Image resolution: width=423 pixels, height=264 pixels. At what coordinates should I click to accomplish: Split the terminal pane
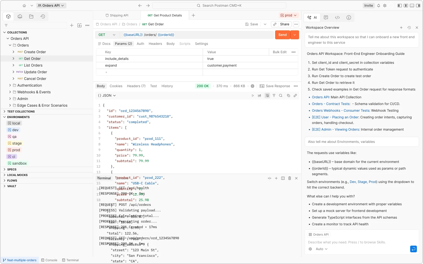(283, 178)
